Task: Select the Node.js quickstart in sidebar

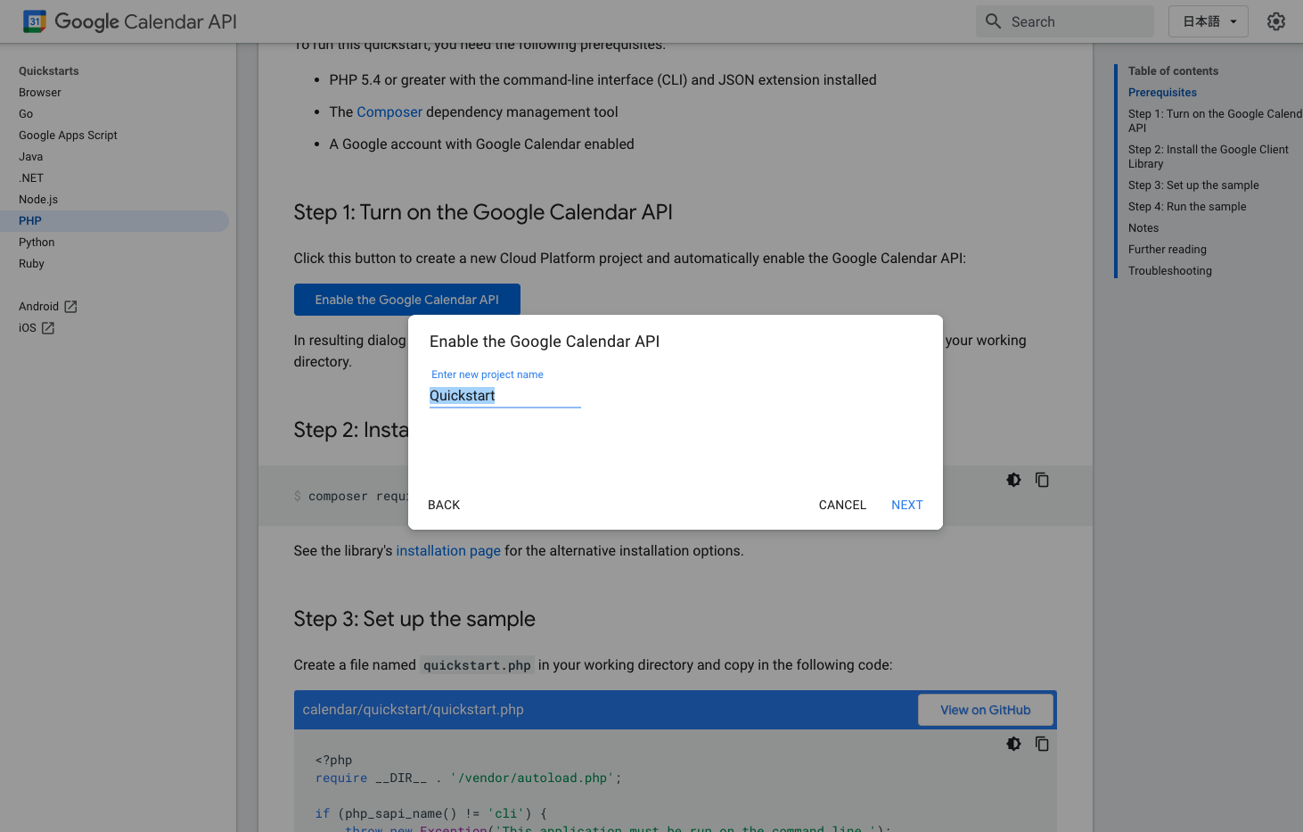Action: tap(38, 200)
